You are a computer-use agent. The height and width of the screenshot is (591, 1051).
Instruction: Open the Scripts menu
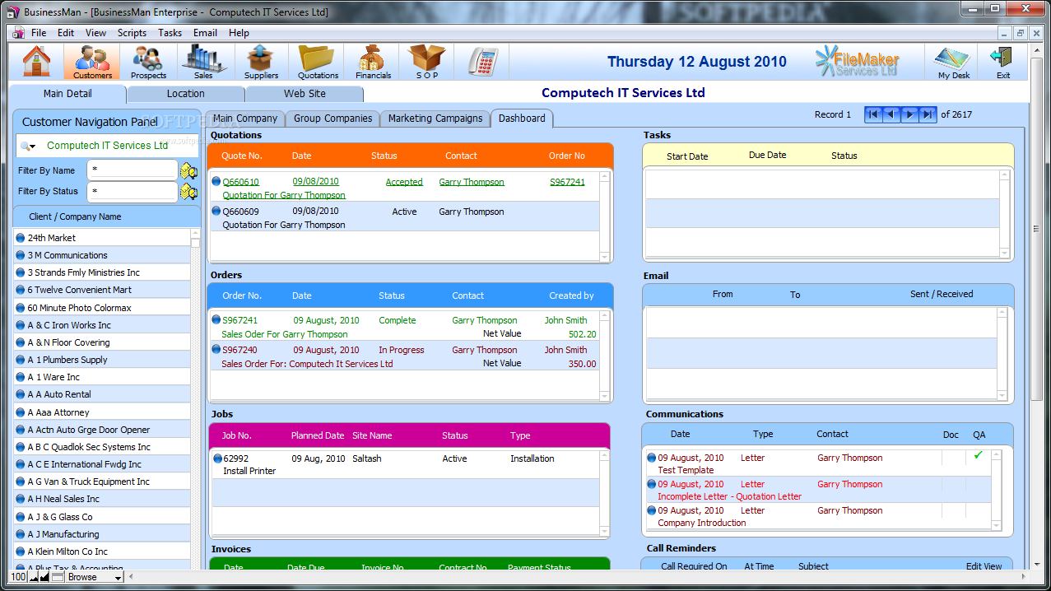coord(132,33)
